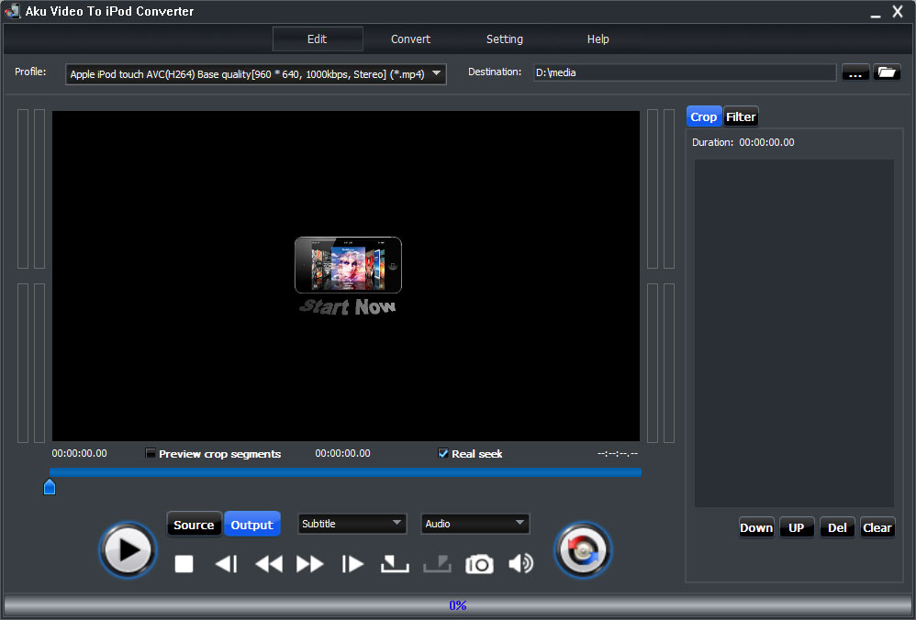
Task: Take a snapshot with the camera icon
Action: coord(479,564)
